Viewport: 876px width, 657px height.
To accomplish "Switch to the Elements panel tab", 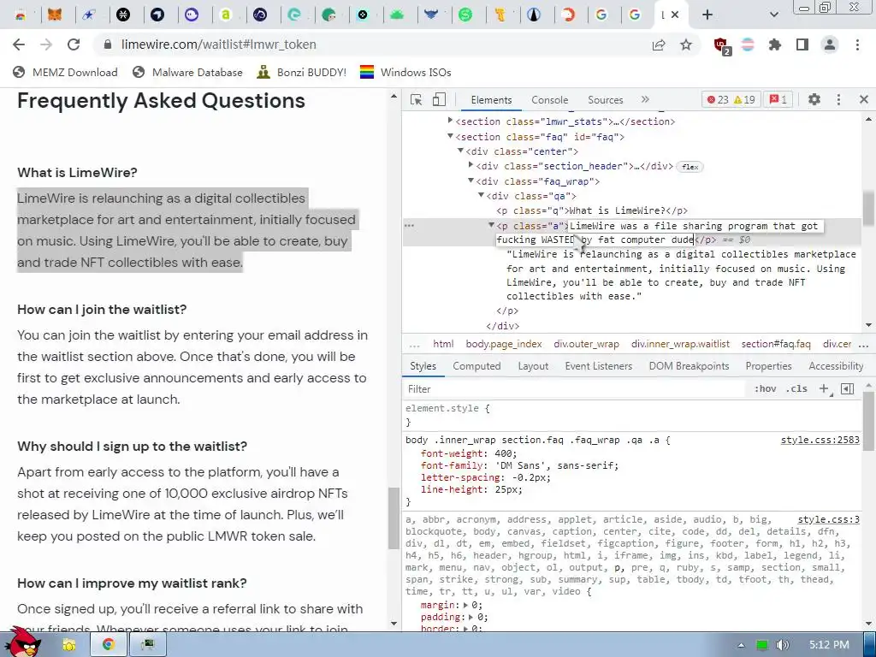I will point(491,100).
